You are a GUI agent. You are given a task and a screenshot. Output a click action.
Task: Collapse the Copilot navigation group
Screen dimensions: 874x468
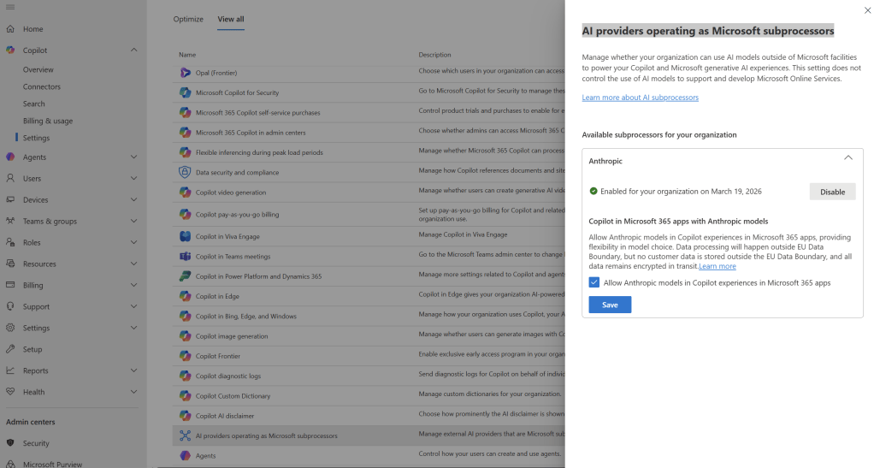(133, 50)
